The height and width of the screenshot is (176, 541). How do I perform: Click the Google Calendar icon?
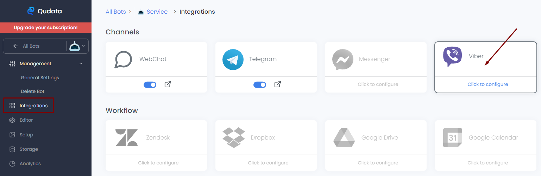(452, 138)
